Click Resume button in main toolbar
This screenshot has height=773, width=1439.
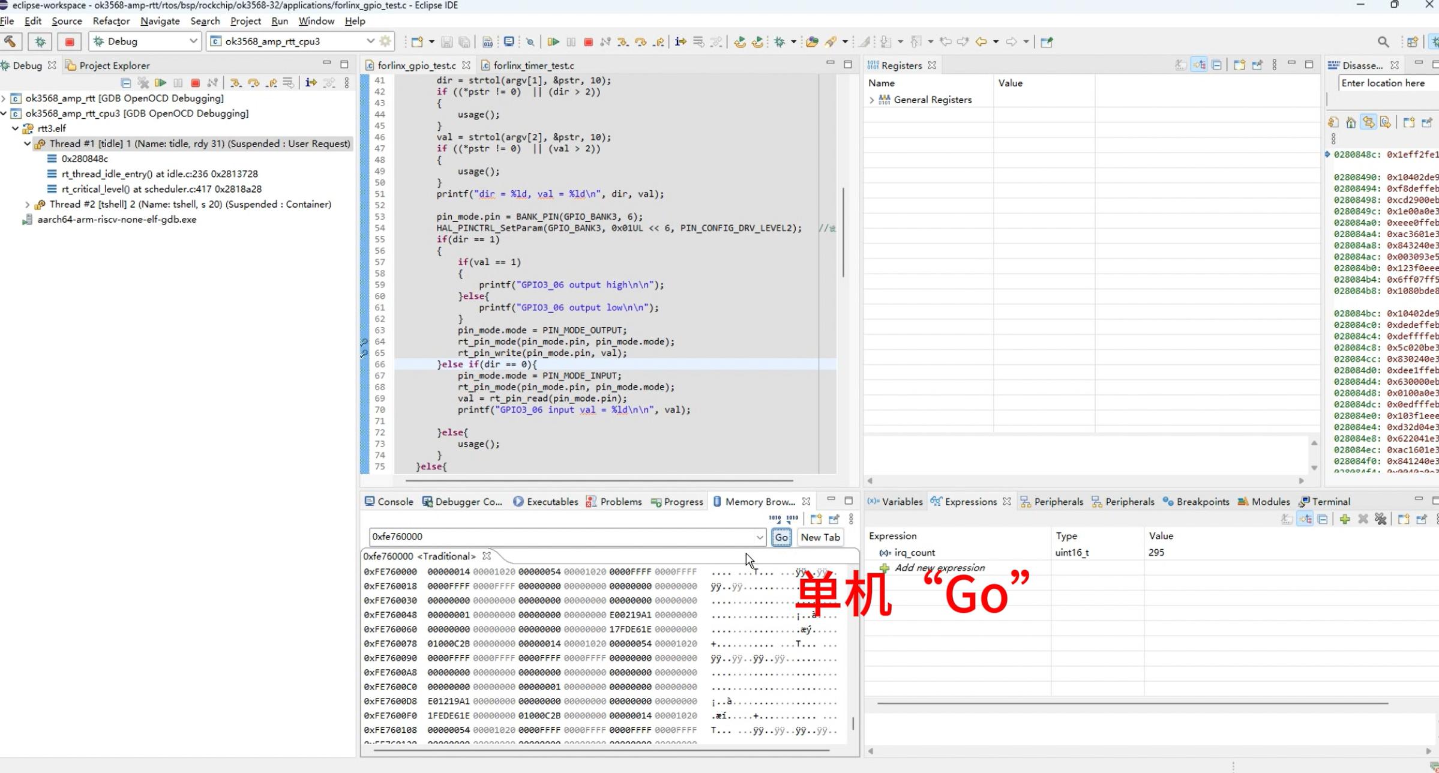(553, 41)
